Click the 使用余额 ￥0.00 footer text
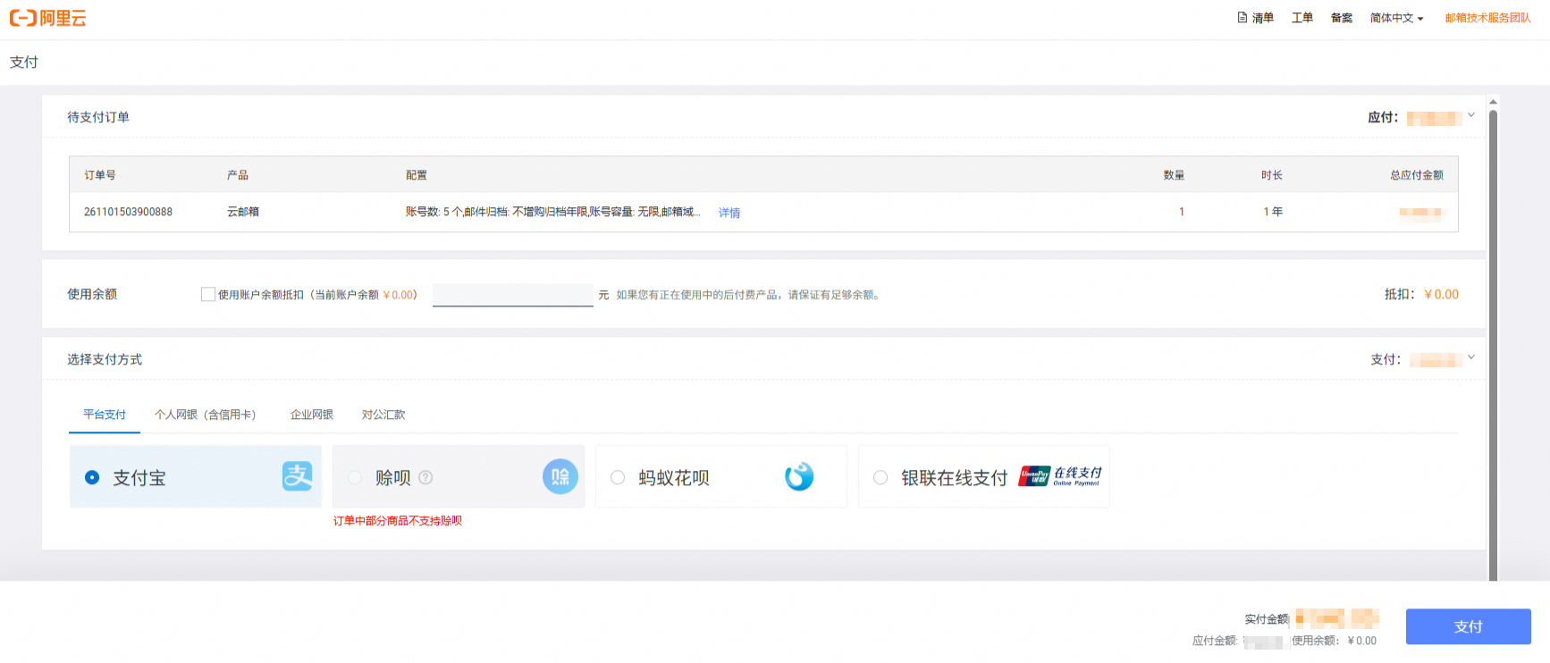The image size is (1550, 663). click(x=1334, y=641)
